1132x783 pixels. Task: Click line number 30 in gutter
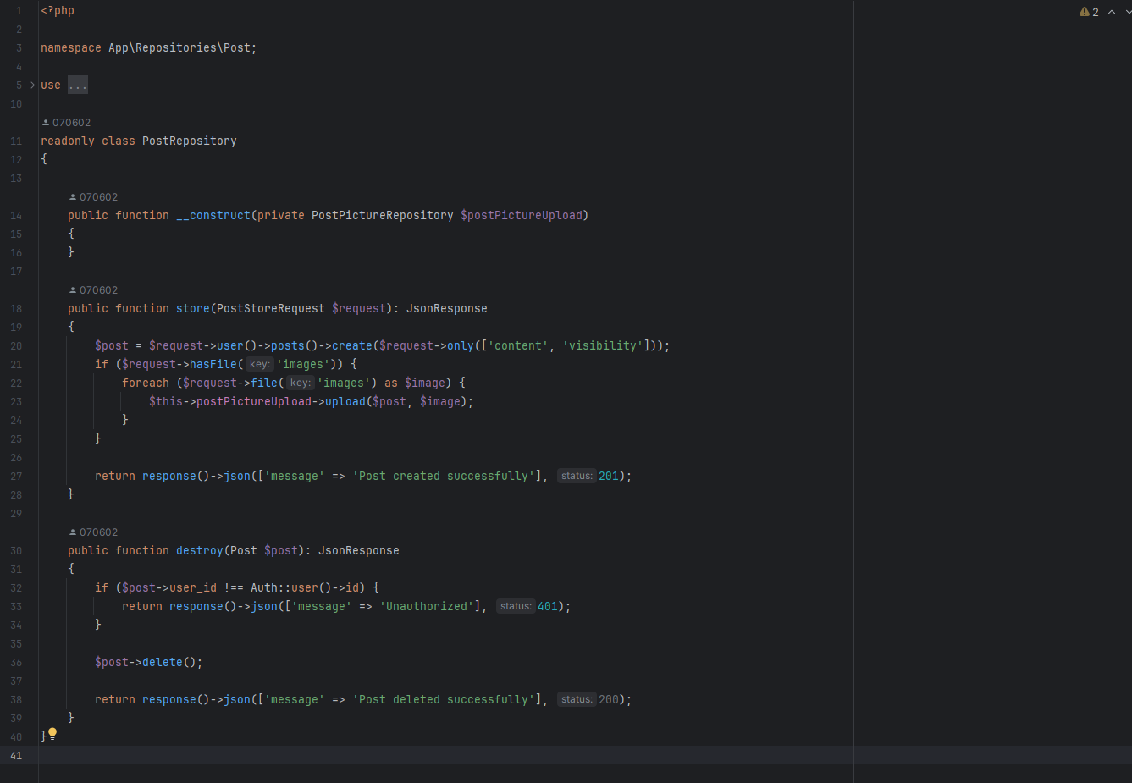[16, 551]
